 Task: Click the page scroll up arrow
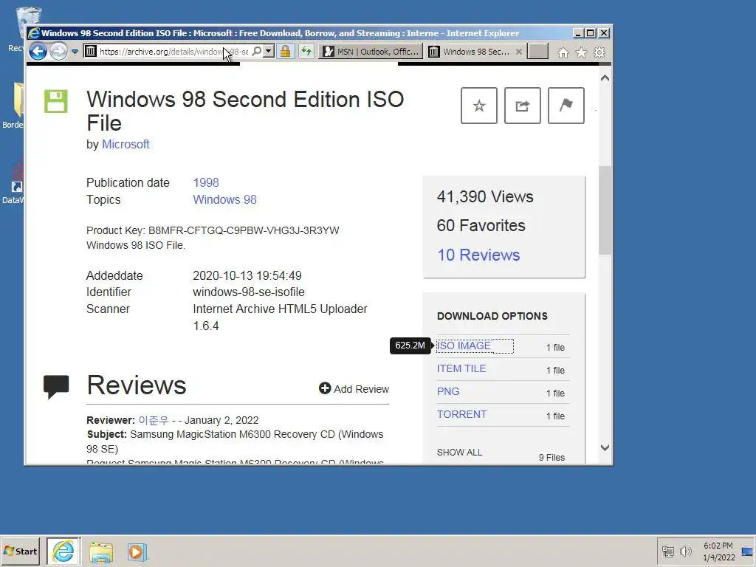[605, 78]
